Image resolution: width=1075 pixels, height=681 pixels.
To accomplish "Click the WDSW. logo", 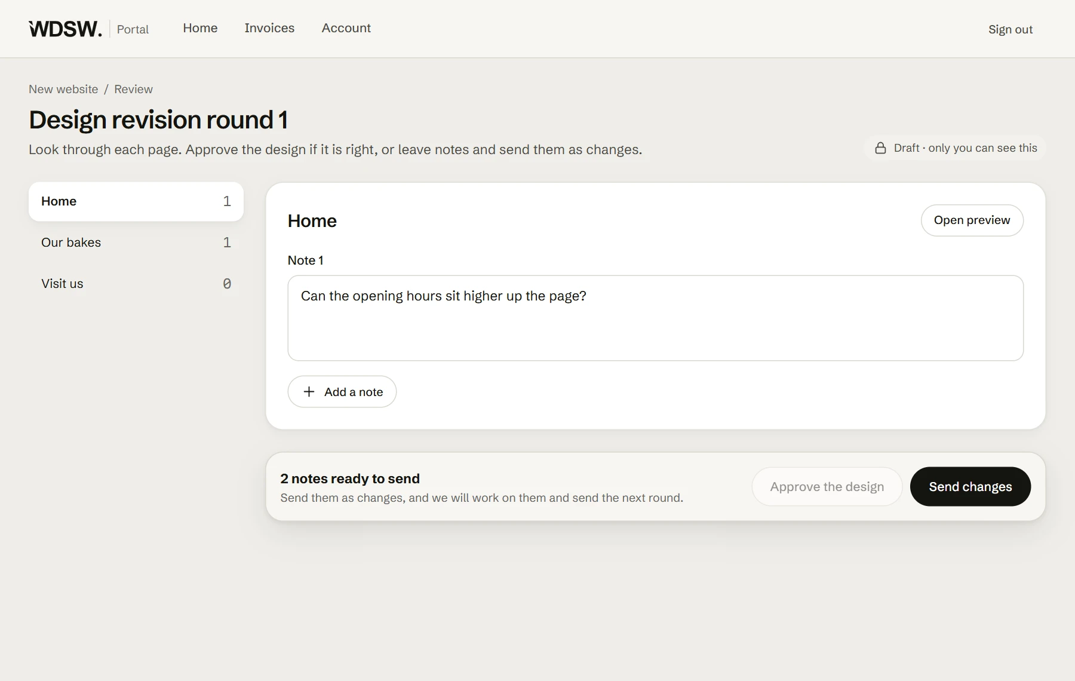I will pos(65,29).
